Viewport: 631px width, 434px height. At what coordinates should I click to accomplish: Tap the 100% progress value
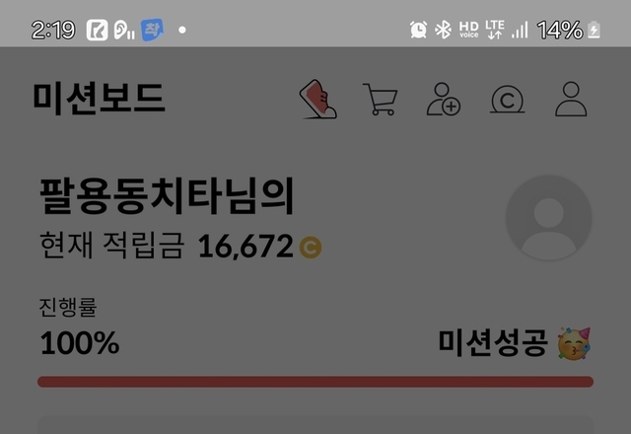click(80, 343)
